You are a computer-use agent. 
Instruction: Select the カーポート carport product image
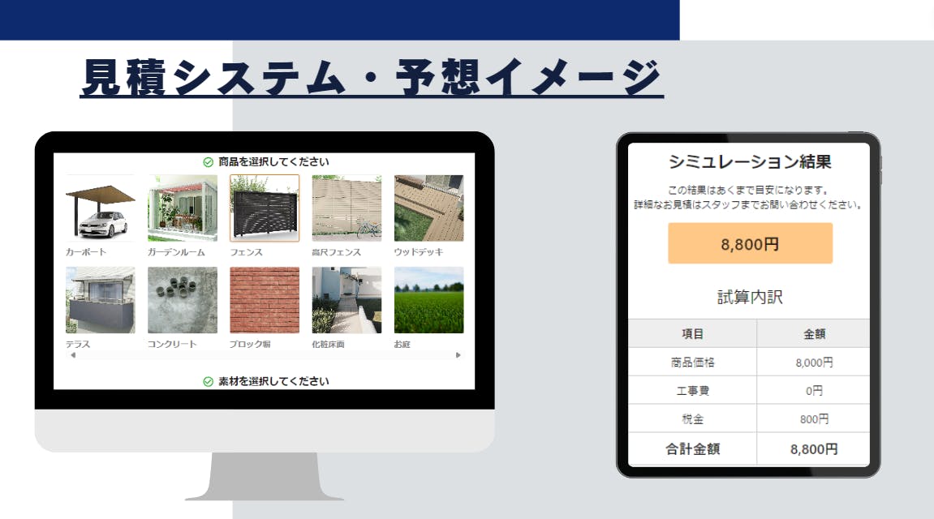pyautogui.click(x=100, y=208)
